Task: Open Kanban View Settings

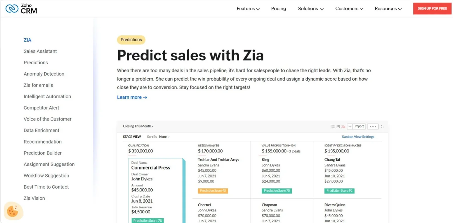Action: coord(358,136)
